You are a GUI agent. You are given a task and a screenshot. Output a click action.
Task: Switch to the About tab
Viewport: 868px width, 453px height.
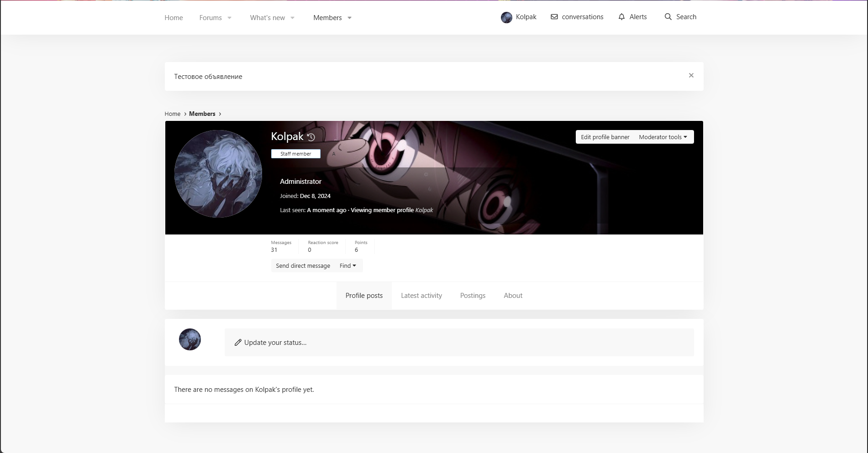click(x=513, y=296)
